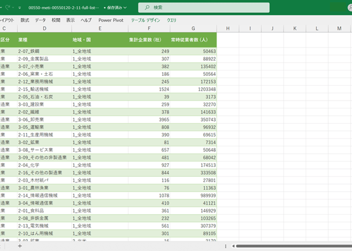
Task: Select column G header
Action: click(193, 29)
